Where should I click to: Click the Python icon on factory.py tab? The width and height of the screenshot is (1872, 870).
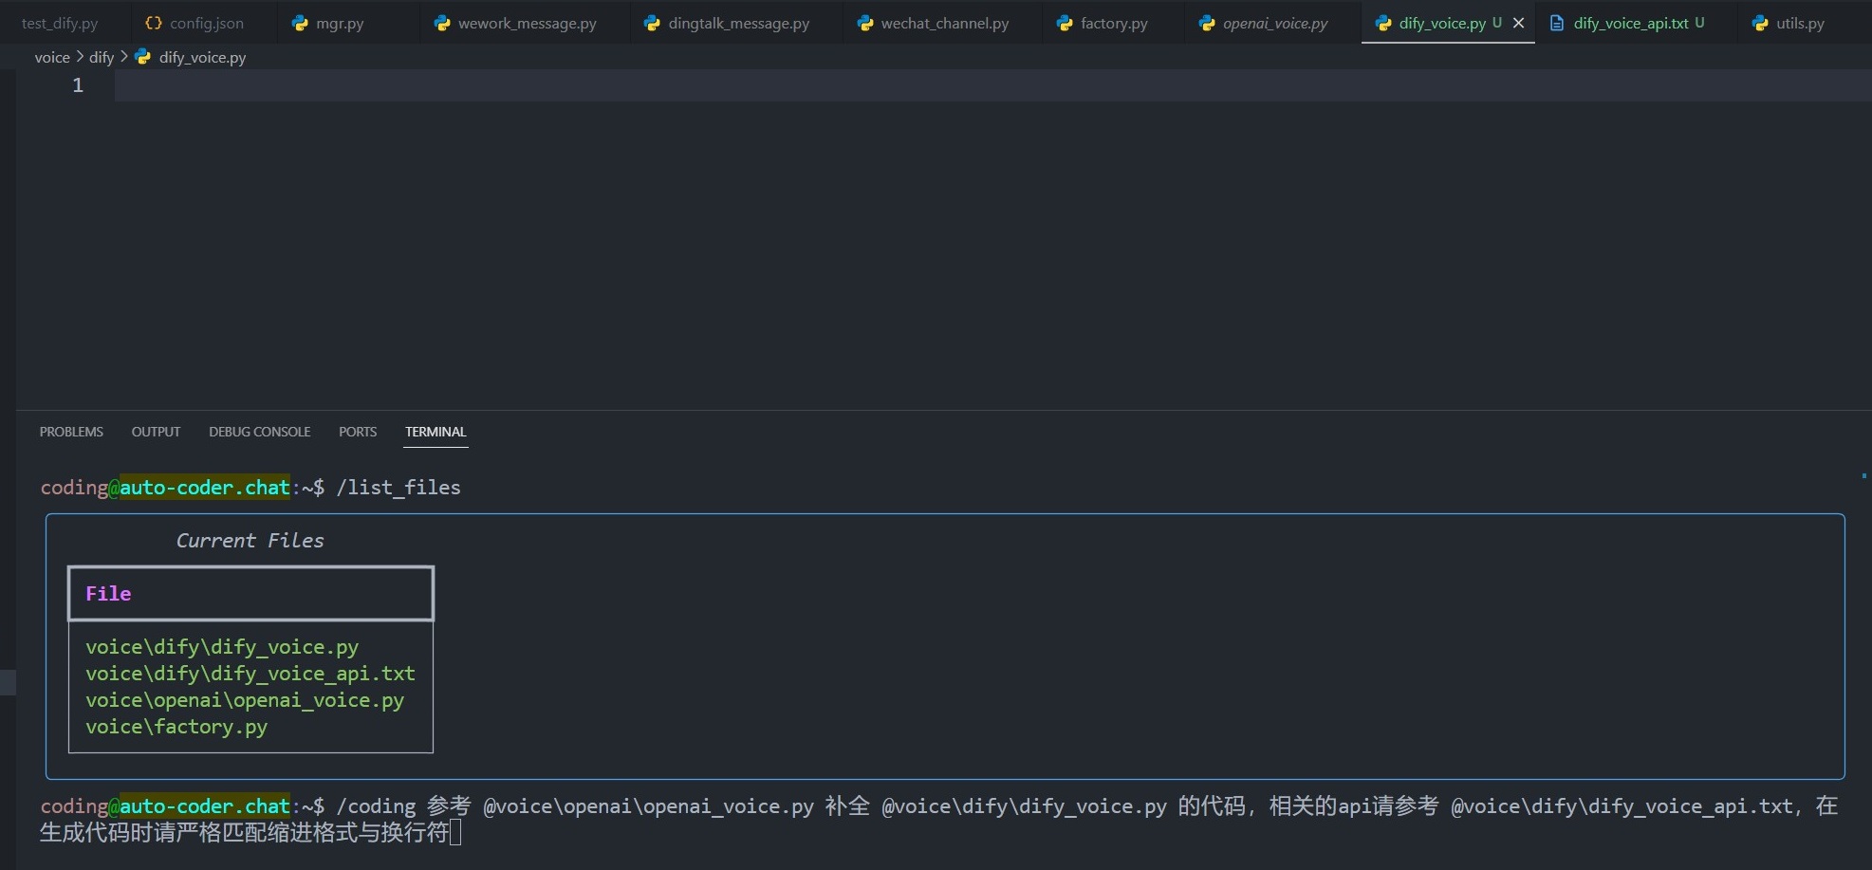(x=1065, y=23)
